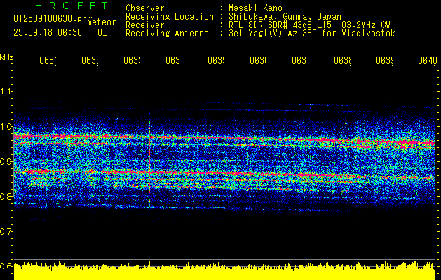Screen dimensions: 441x280
Task: Click the 0.8 frequency axis label
Action: point(6,196)
